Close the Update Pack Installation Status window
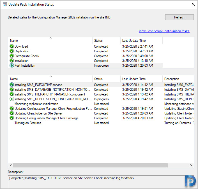Viewport: 198px width, 189px height. coord(193,4)
